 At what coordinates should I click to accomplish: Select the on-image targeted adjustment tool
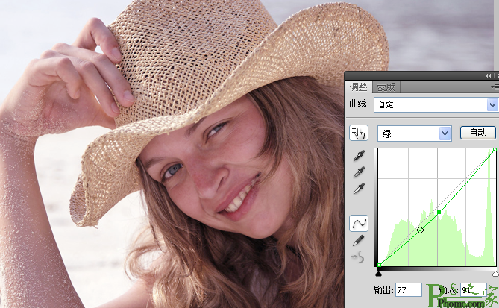tap(359, 133)
